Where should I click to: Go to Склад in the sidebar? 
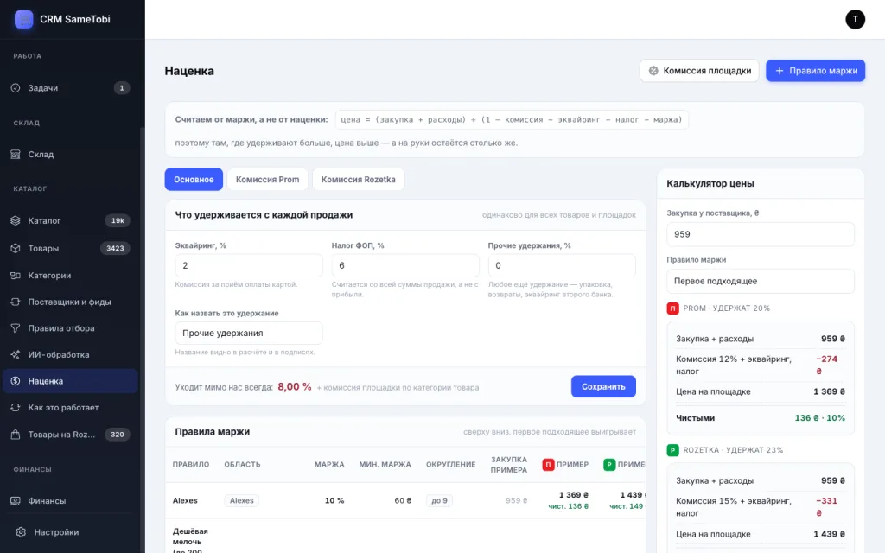[71, 154]
